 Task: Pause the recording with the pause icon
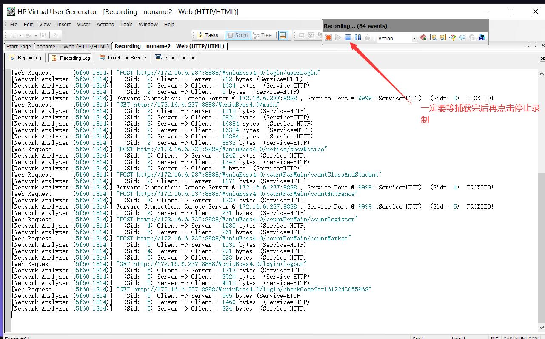pyautogui.click(x=358, y=38)
